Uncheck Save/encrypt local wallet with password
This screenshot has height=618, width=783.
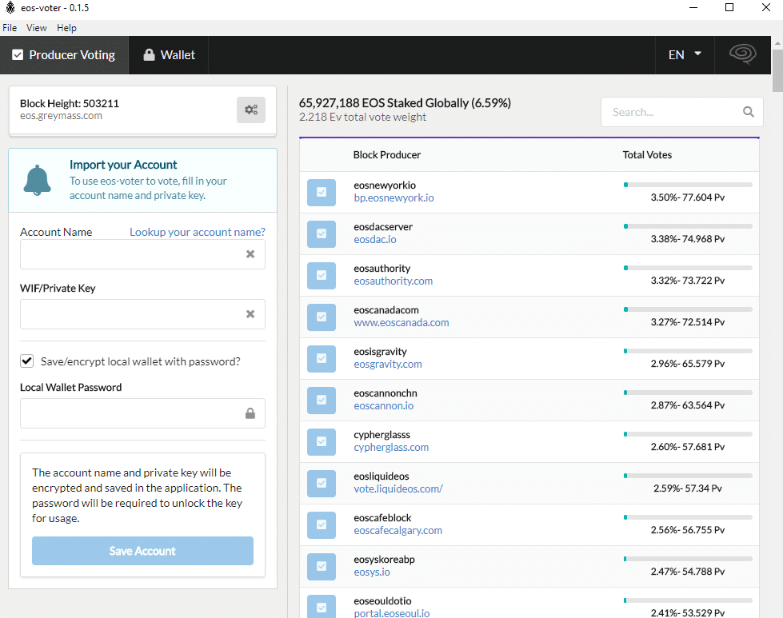(27, 361)
